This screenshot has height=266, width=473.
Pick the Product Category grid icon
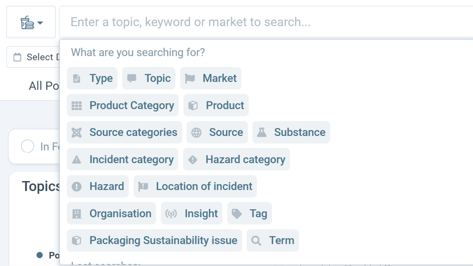click(x=77, y=106)
